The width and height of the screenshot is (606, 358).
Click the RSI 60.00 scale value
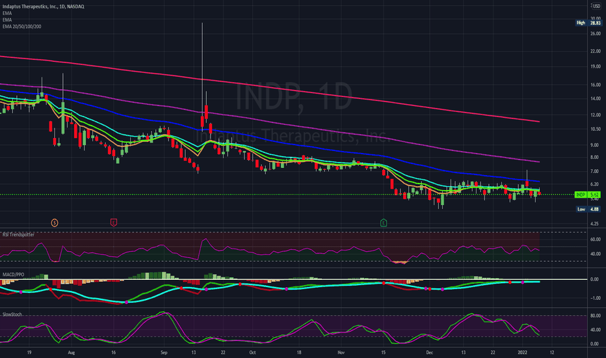pyautogui.click(x=596, y=239)
